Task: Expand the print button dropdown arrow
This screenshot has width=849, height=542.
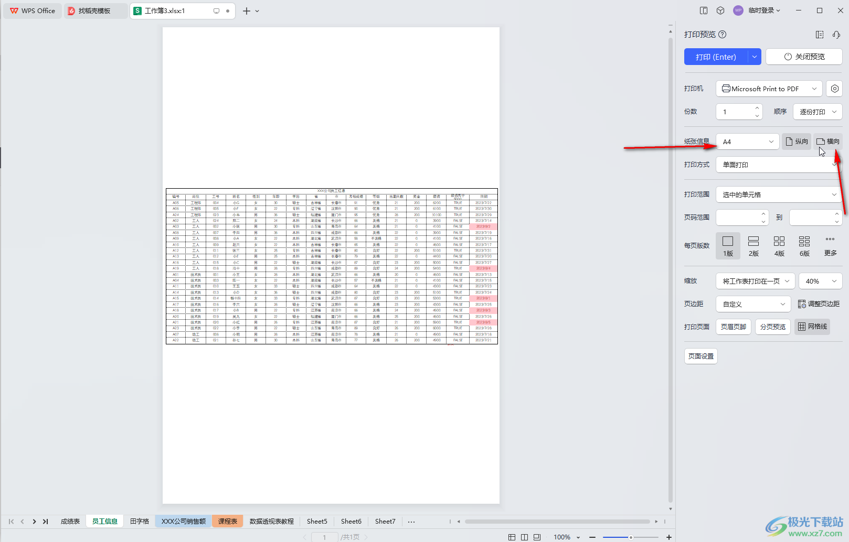Action: [754, 57]
